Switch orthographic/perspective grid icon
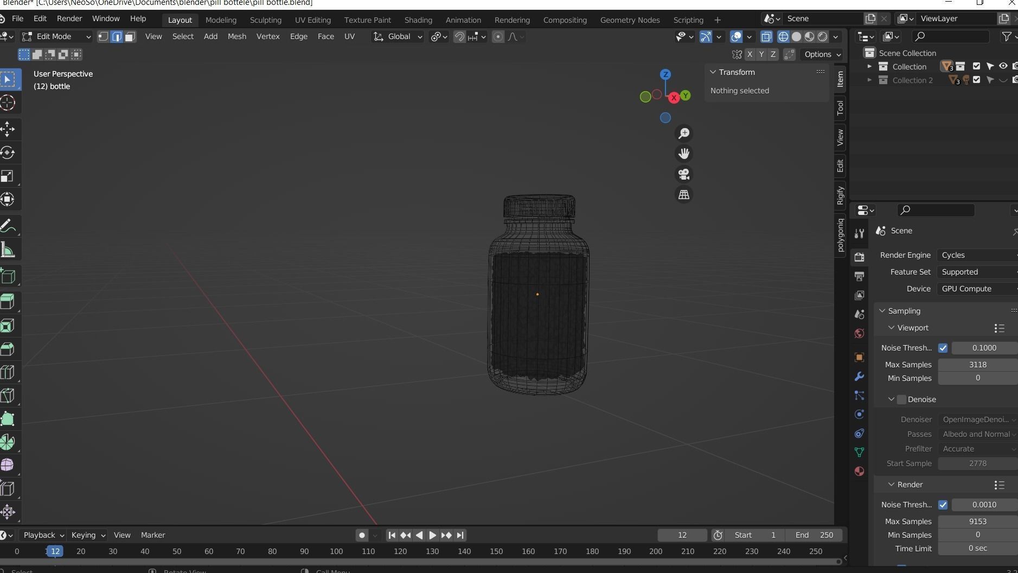The height and width of the screenshot is (573, 1018). pos(684,194)
